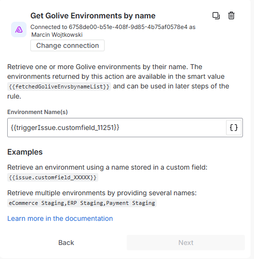Click the Change connection button
The height and width of the screenshot is (259, 254).
point(67,45)
